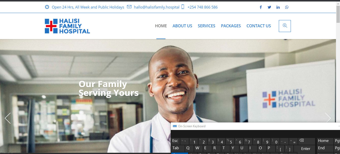This screenshot has height=154, width=340.
Task: Go to the HOME menu item
Action: coord(161,26)
